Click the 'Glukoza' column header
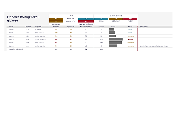 (x=101, y=27)
